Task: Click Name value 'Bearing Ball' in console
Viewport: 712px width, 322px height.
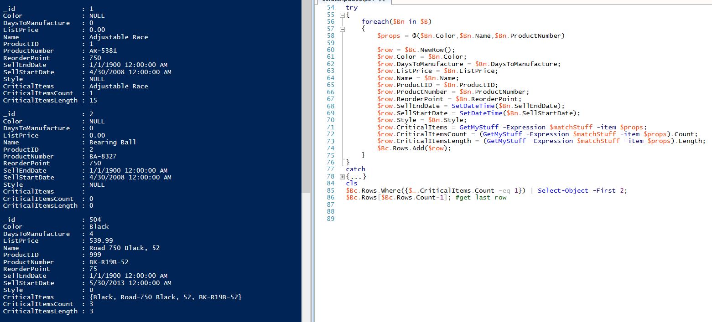Action: (113, 142)
